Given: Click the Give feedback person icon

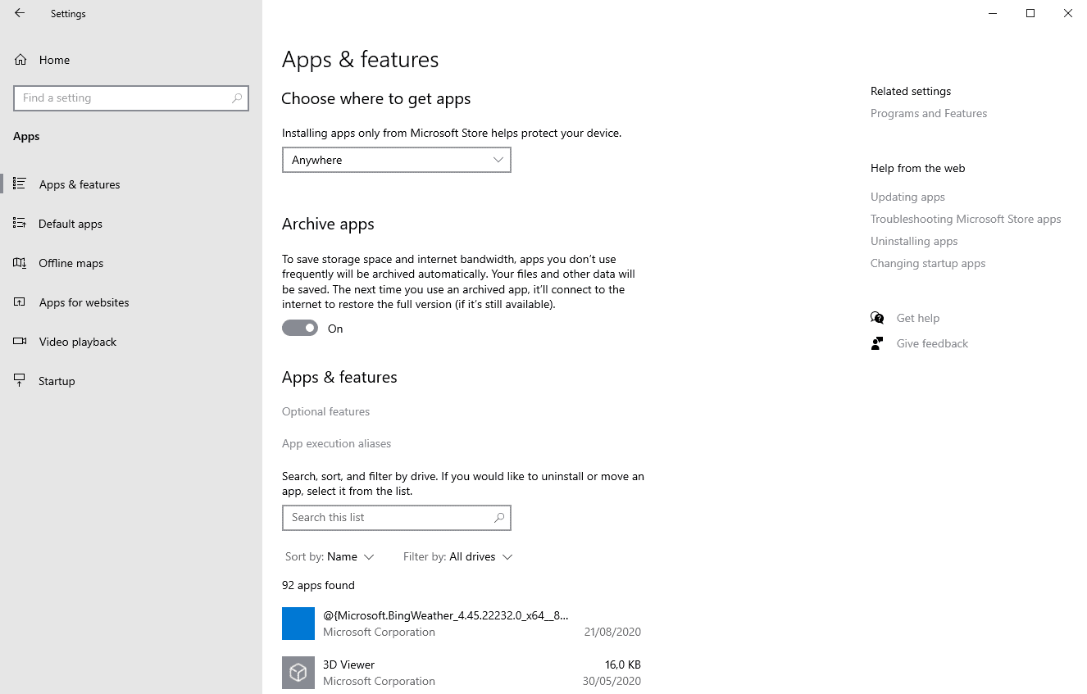Looking at the screenshot, I should tap(877, 343).
